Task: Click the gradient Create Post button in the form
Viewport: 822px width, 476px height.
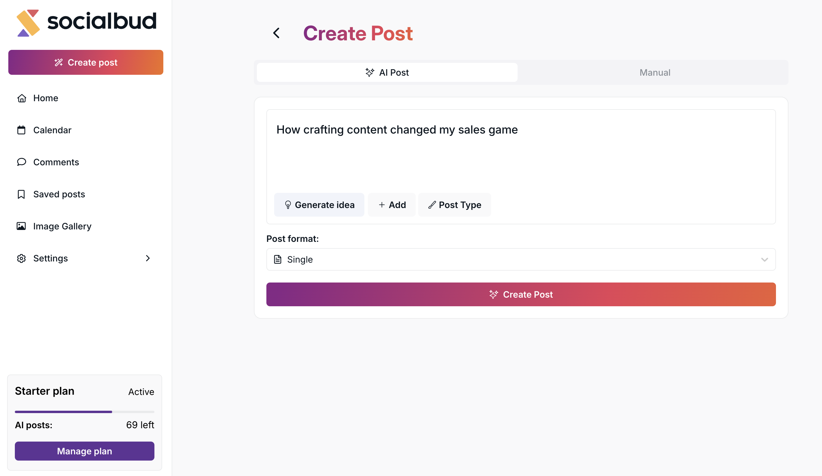Action: point(521,294)
